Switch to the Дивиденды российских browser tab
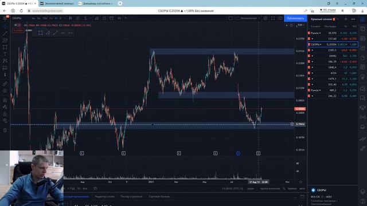Image resolution: width=367 pixels, height=206 pixels. click(x=96, y=3)
